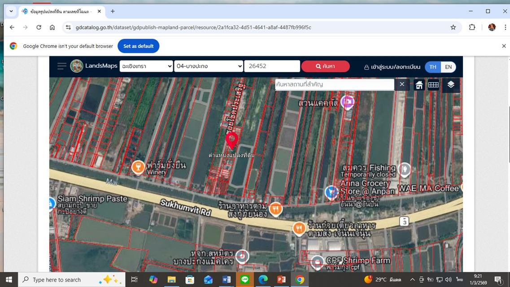The image size is (510, 287).
Task: Open a new browser tab
Action: (x=113, y=11)
